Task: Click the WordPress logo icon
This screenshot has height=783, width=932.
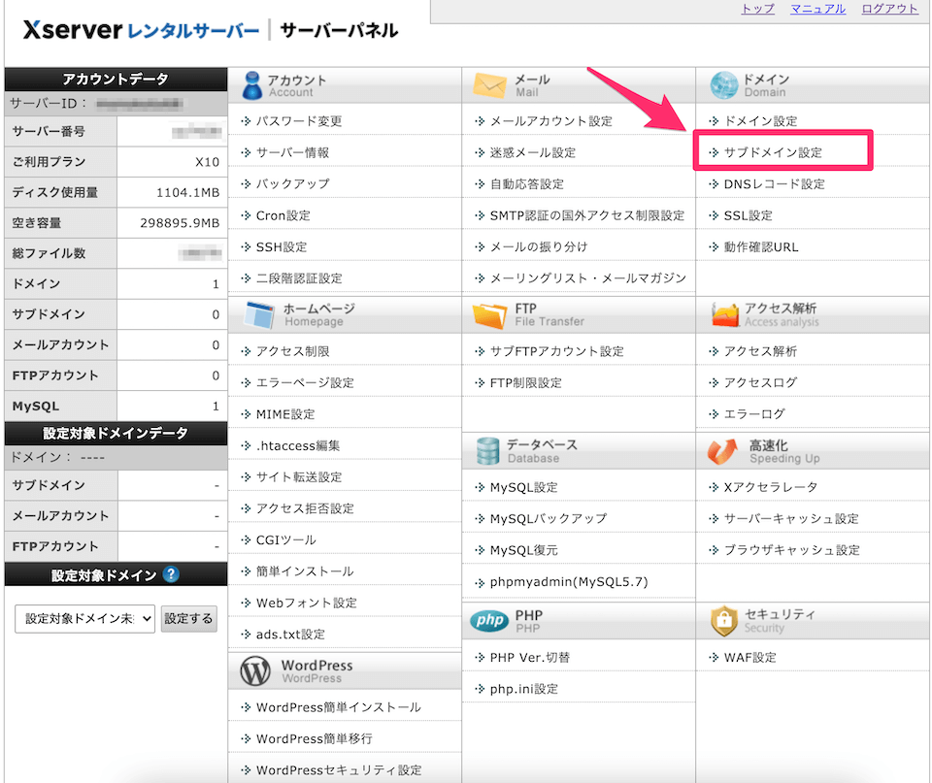Action: pos(255,671)
